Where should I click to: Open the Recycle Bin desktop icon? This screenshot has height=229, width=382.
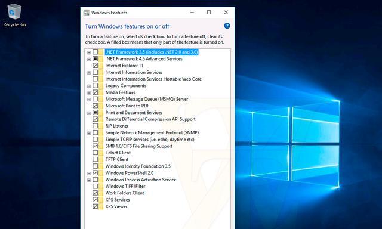pyautogui.click(x=14, y=15)
